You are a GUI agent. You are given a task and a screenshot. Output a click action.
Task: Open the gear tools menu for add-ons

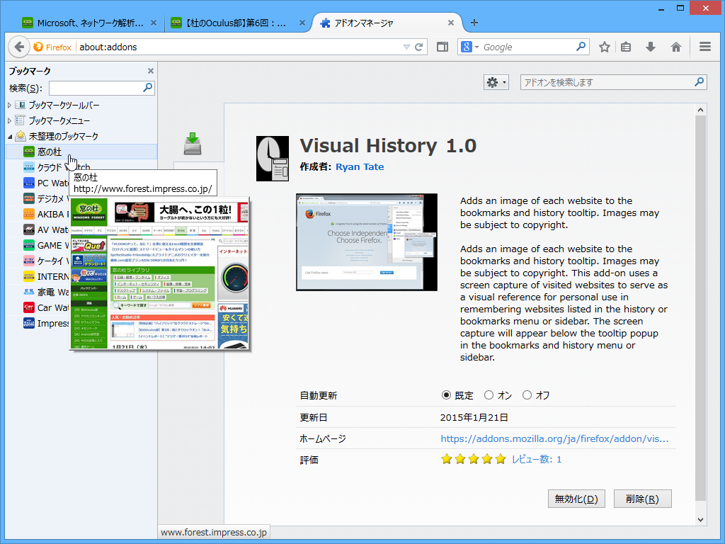tap(496, 82)
